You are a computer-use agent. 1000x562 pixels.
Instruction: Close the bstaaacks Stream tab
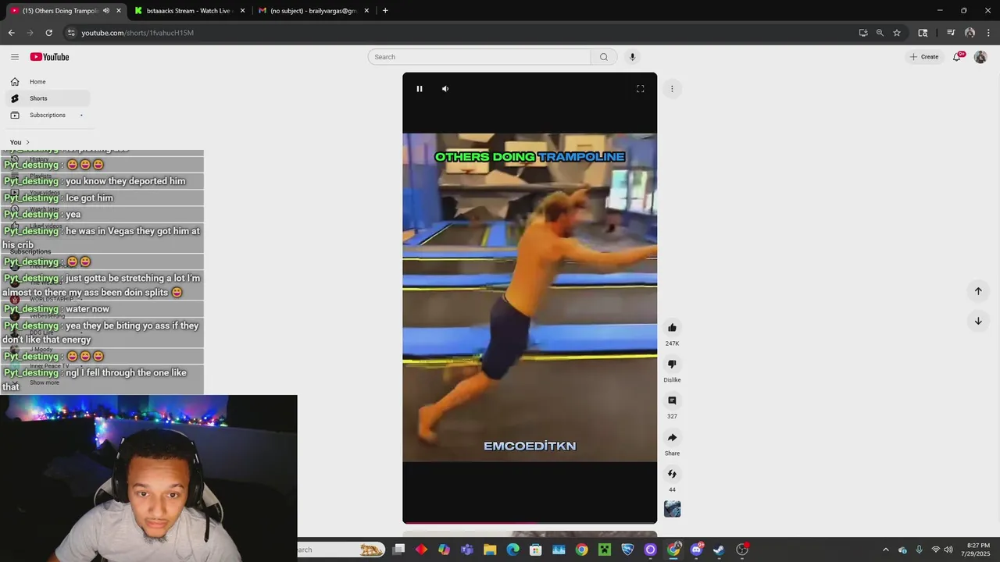click(242, 11)
